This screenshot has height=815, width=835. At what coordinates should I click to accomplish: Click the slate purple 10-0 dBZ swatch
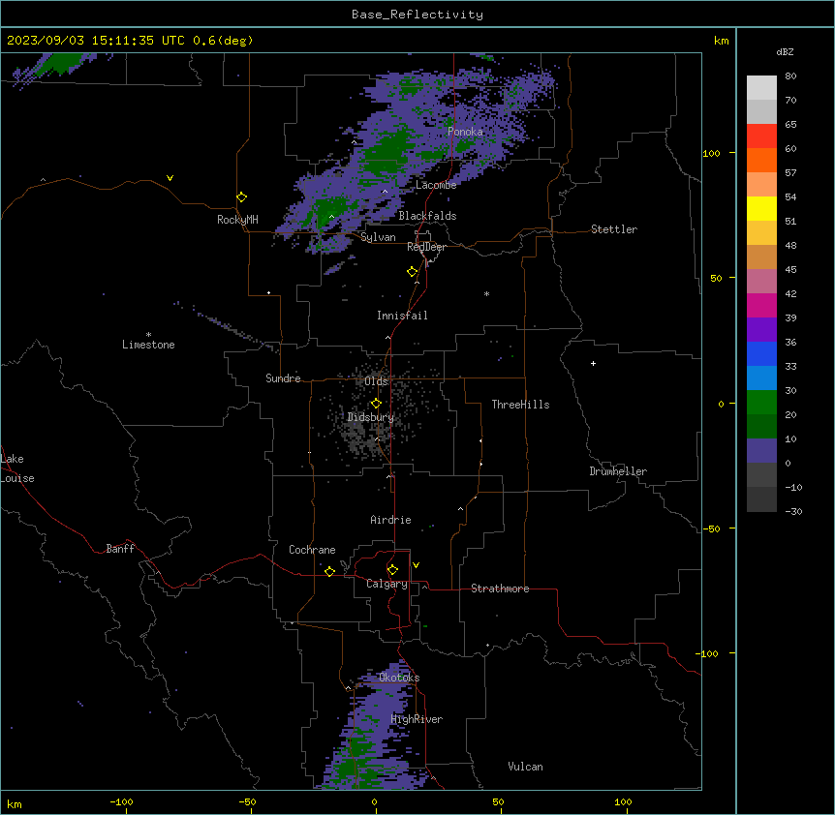761,451
